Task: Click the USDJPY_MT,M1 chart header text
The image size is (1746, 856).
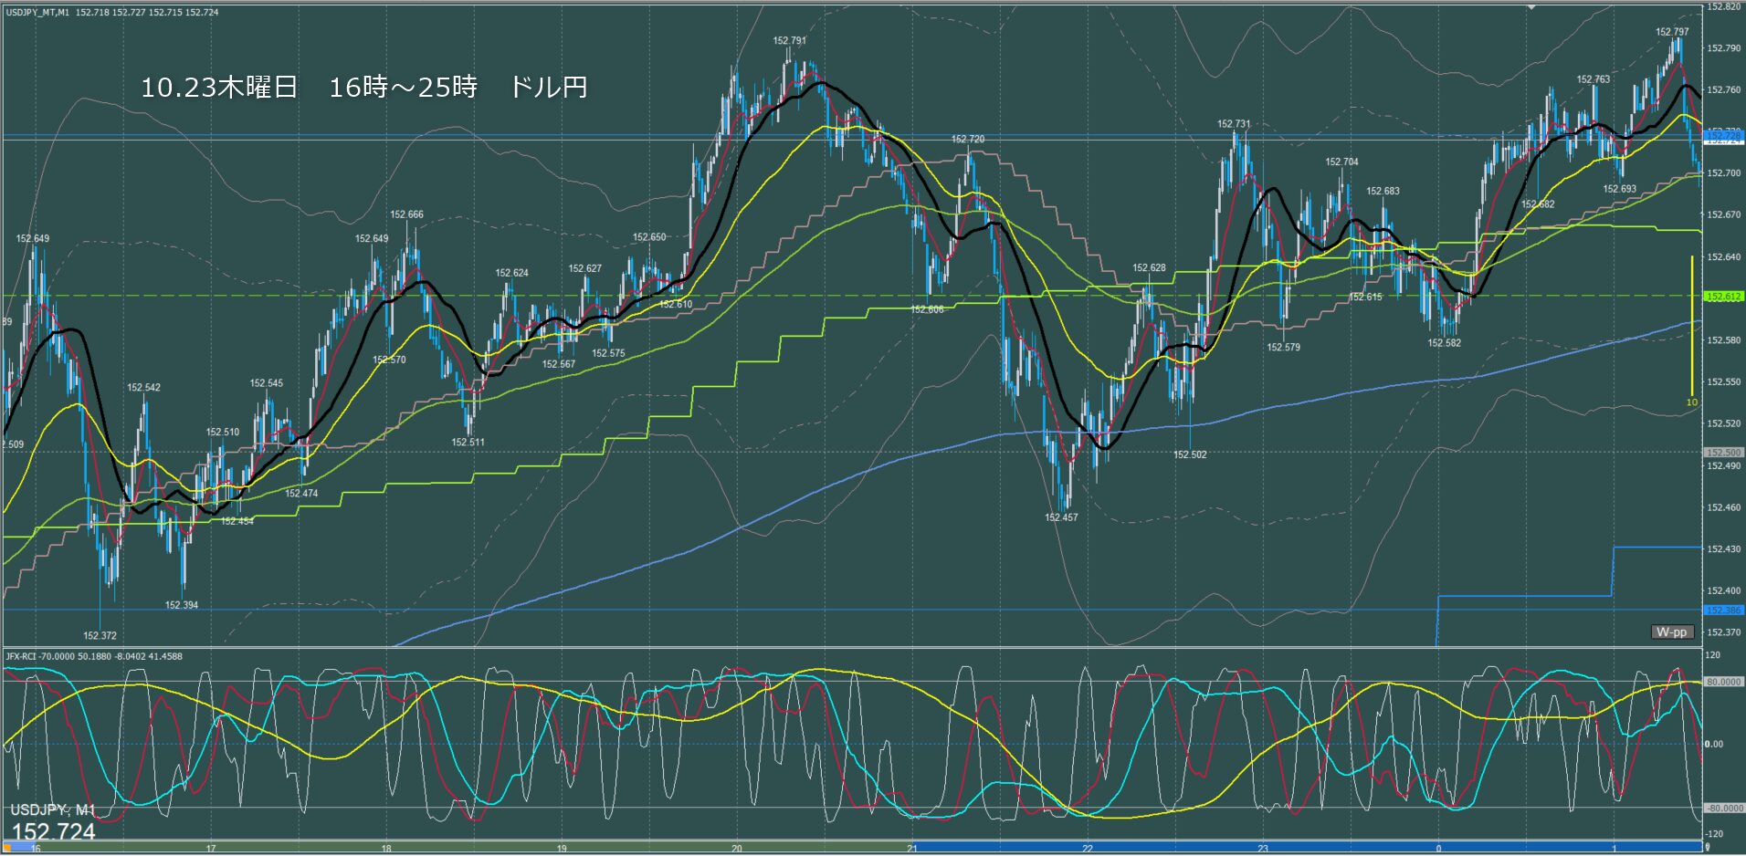Action: pos(112,13)
